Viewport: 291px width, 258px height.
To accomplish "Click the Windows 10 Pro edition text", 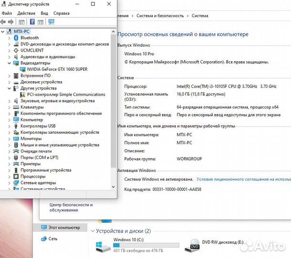I will (x=139, y=54).
